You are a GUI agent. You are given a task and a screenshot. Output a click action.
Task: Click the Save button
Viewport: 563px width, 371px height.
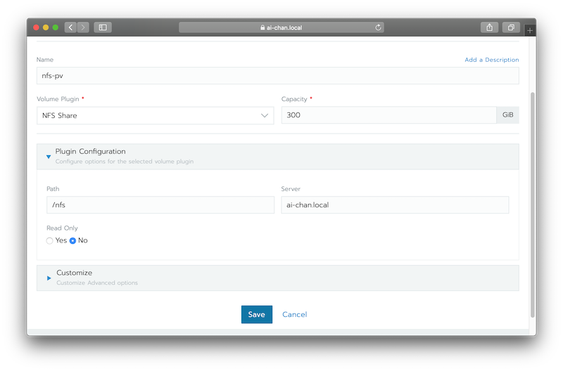click(256, 314)
